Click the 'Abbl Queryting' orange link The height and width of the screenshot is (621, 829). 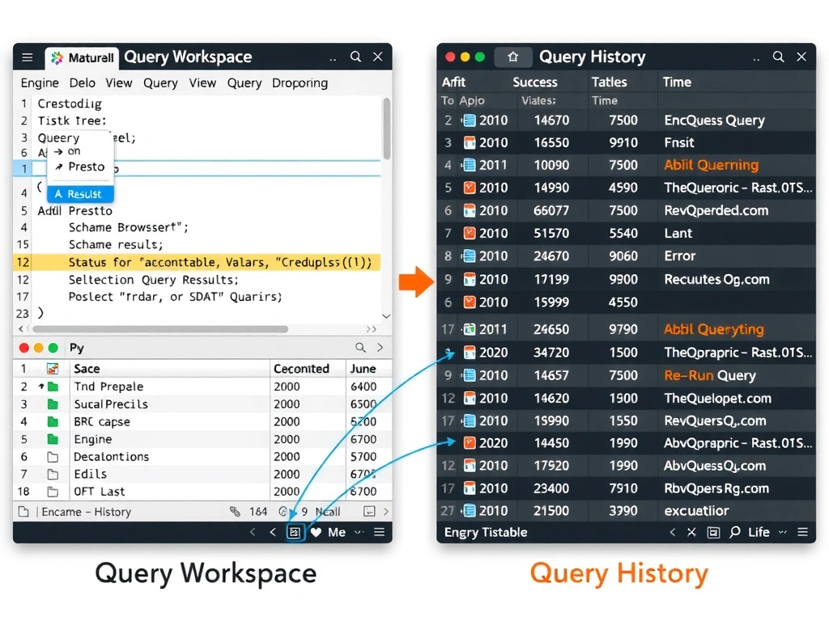[x=714, y=330]
